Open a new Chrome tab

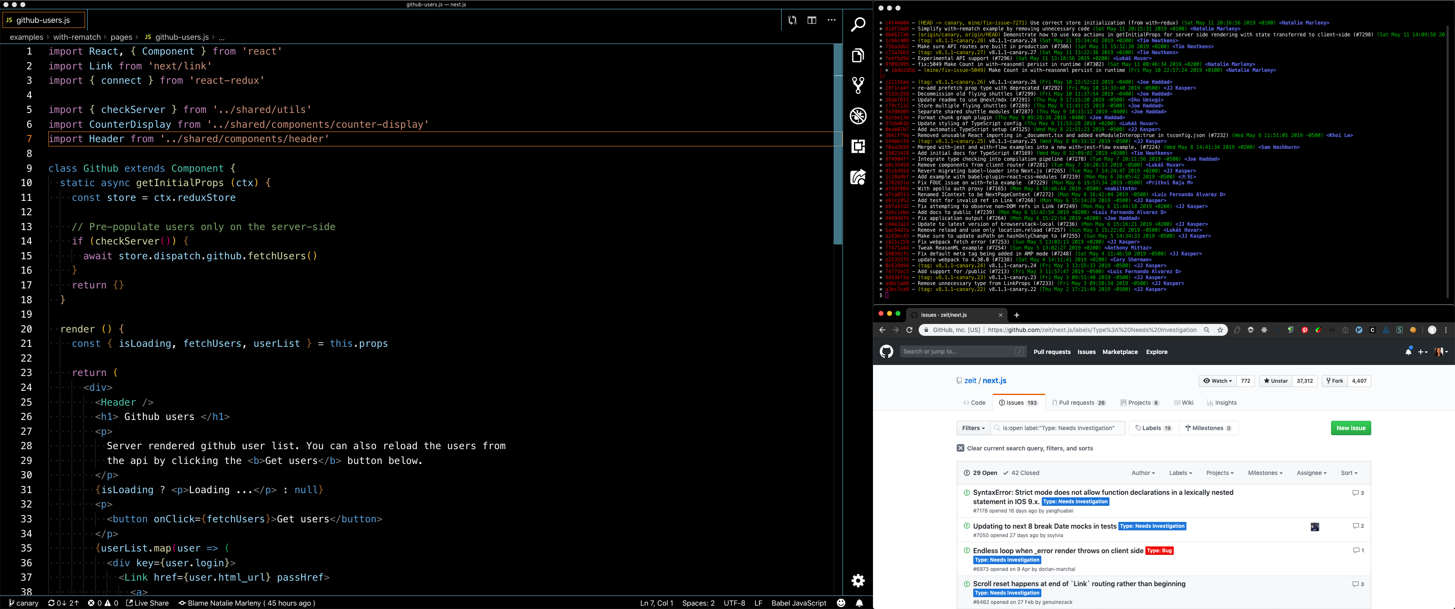pos(1017,315)
